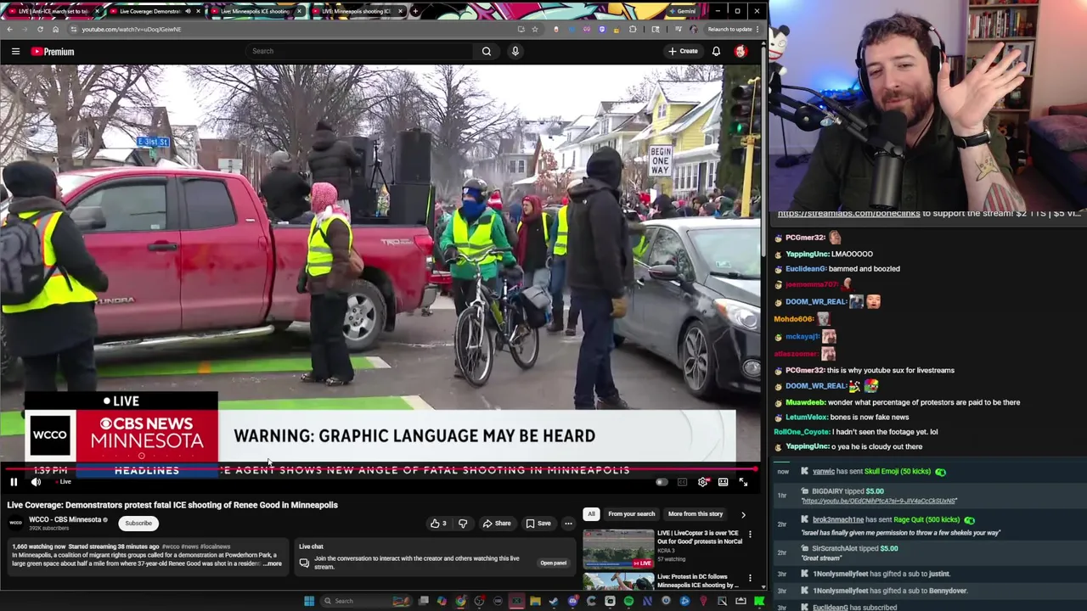Enter fullscreen on the video player
Screen dimensions: 1087x611
coord(743,482)
